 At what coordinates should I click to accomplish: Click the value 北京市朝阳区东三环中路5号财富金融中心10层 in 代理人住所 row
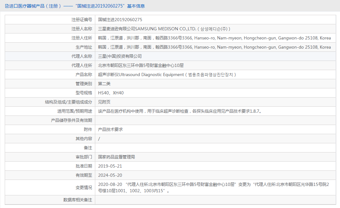click(141, 66)
